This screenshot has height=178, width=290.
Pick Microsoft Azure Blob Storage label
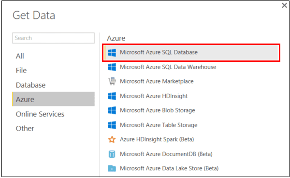(158, 110)
